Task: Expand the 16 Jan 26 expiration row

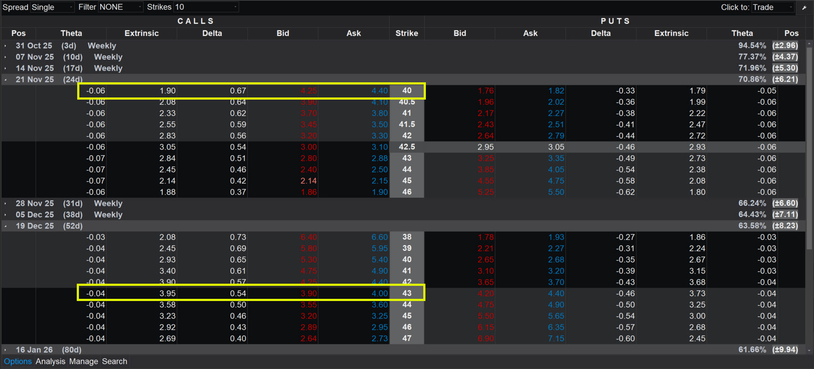Action: coord(6,350)
